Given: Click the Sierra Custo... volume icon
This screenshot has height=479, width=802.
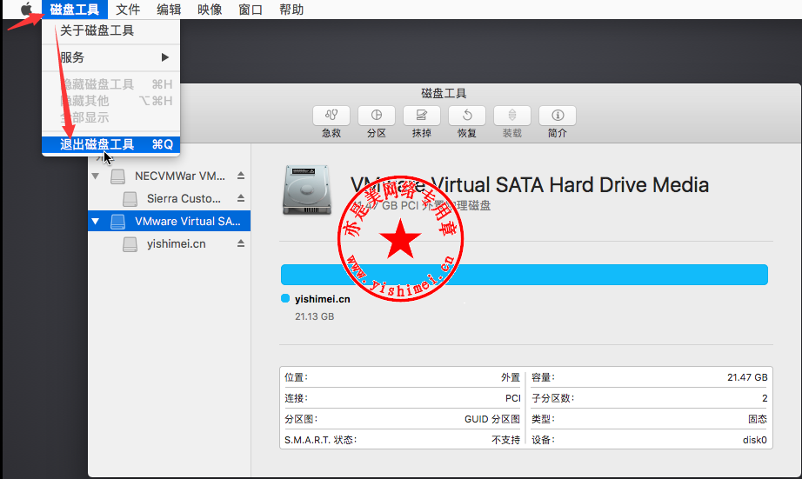Looking at the screenshot, I should (x=130, y=199).
